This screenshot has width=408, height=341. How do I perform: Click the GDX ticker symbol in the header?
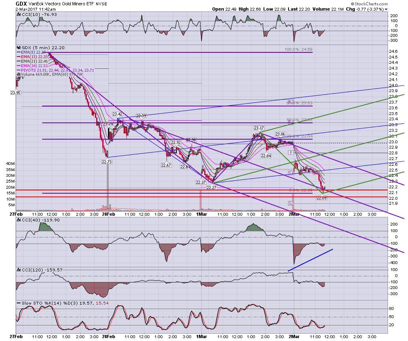pos(21,4)
